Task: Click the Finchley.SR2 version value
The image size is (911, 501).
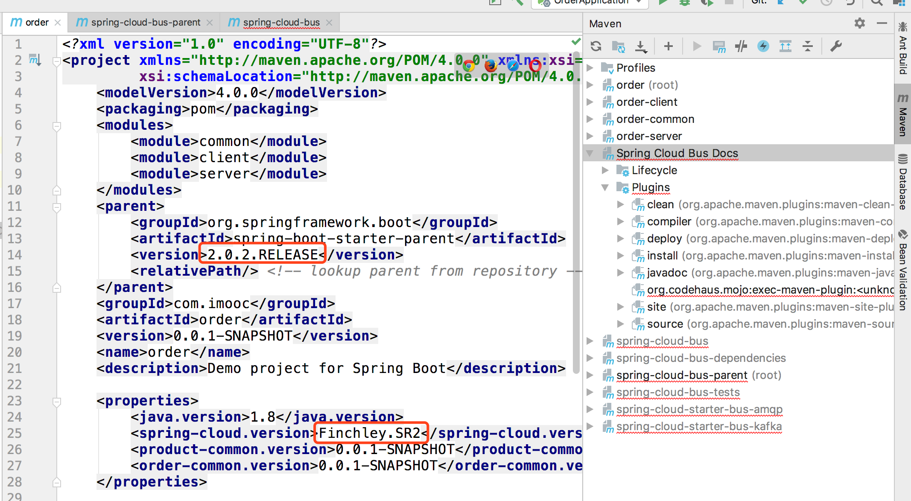Action: coord(370,433)
